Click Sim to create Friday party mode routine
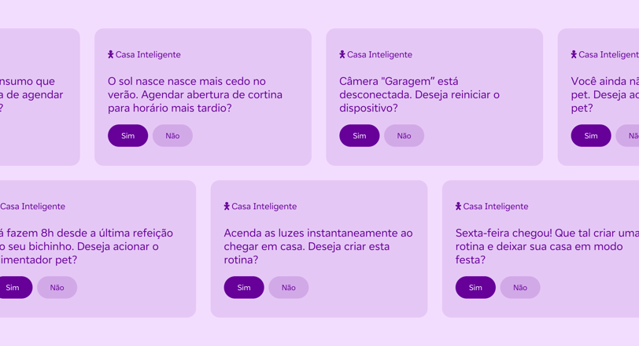This screenshot has height=346, width=639. click(x=475, y=287)
